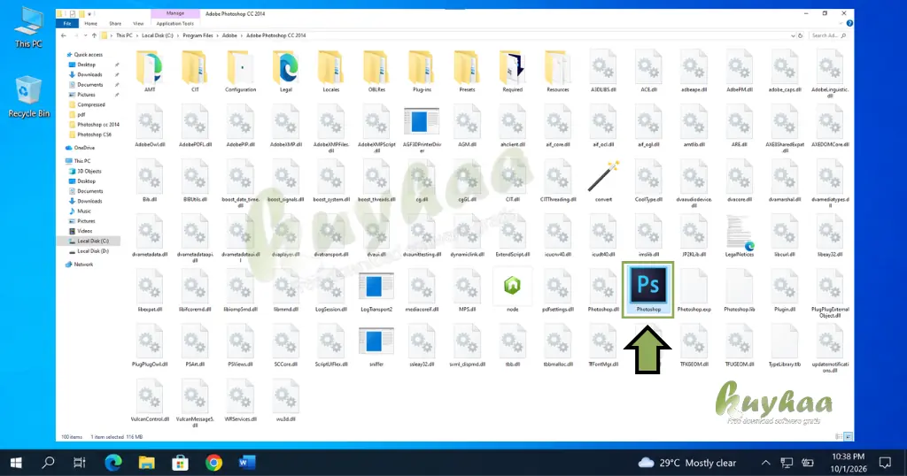Image resolution: width=907 pixels, height=476 pixels.
Task: Open the View ribbon tab
Action: tap(138, 24)
